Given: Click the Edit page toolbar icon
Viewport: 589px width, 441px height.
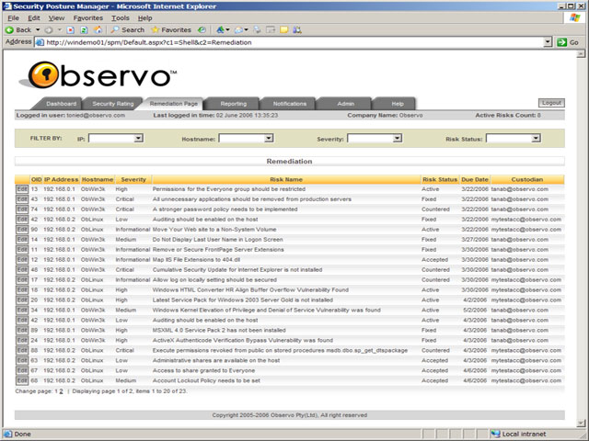Looking at the screenshot, I should (271, 30).
